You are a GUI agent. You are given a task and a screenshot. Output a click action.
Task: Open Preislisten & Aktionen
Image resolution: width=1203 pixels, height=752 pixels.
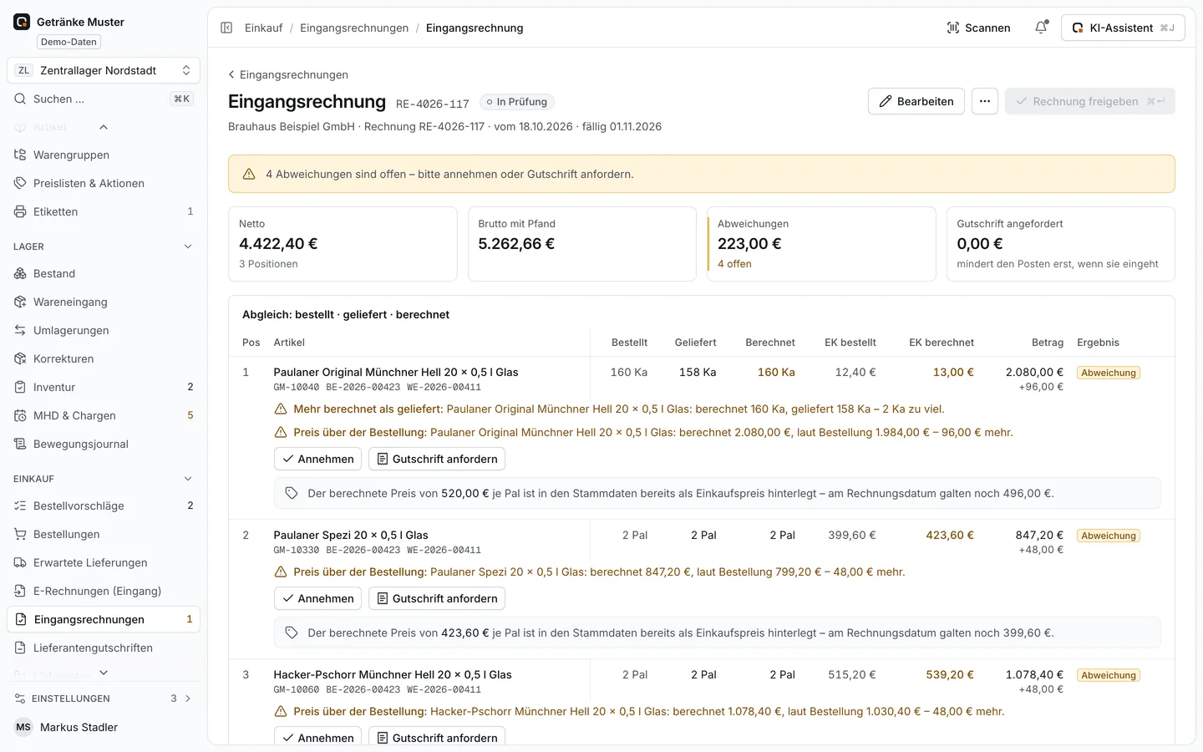(x=104, y=183)
